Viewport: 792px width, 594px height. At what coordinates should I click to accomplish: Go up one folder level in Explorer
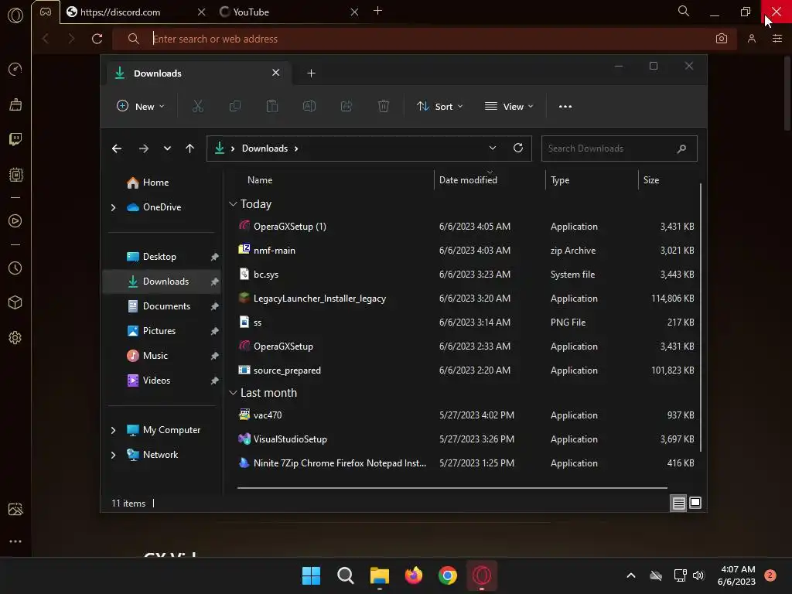click(x=190, y=148)
